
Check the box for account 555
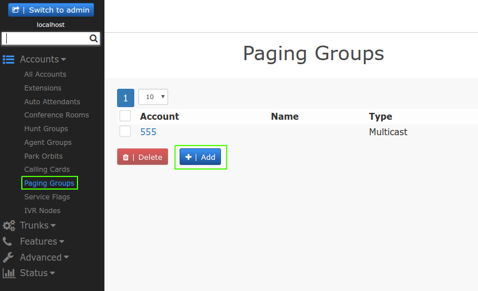(125, 132)
